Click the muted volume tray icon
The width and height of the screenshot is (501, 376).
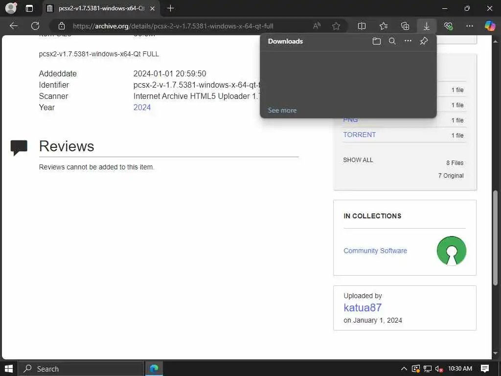click(x=439, y=369)
